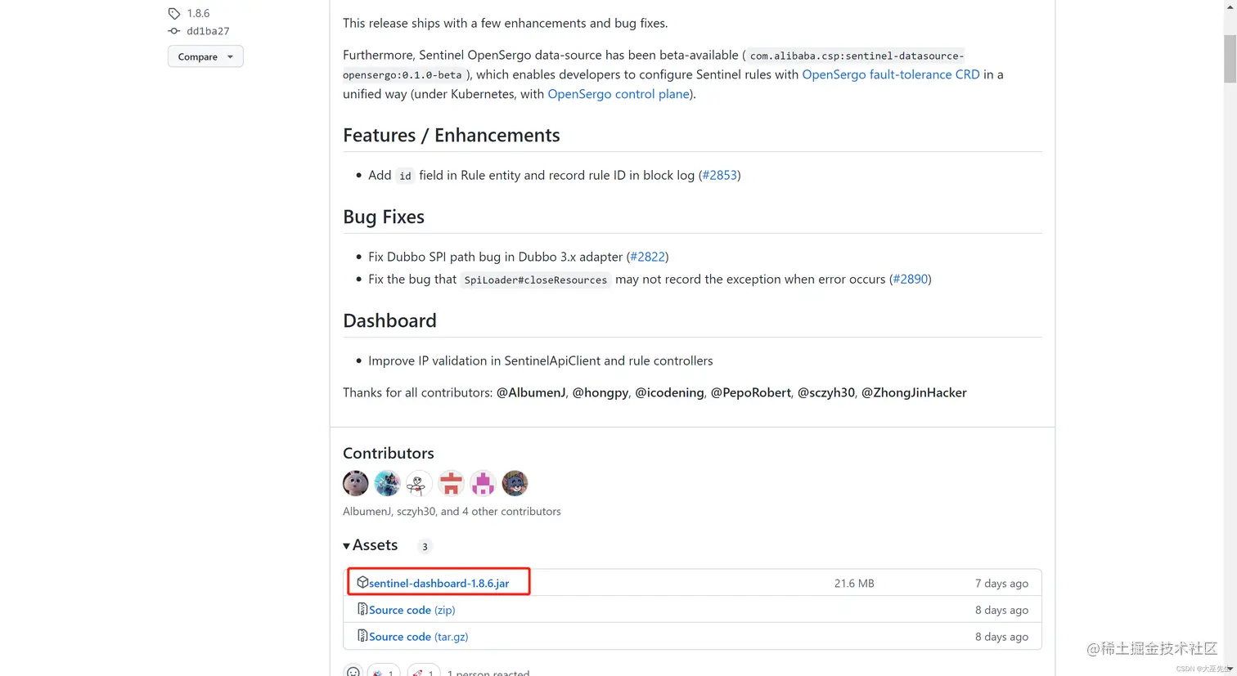Click the tag icon beside 1.8.6

coord(174,13)
